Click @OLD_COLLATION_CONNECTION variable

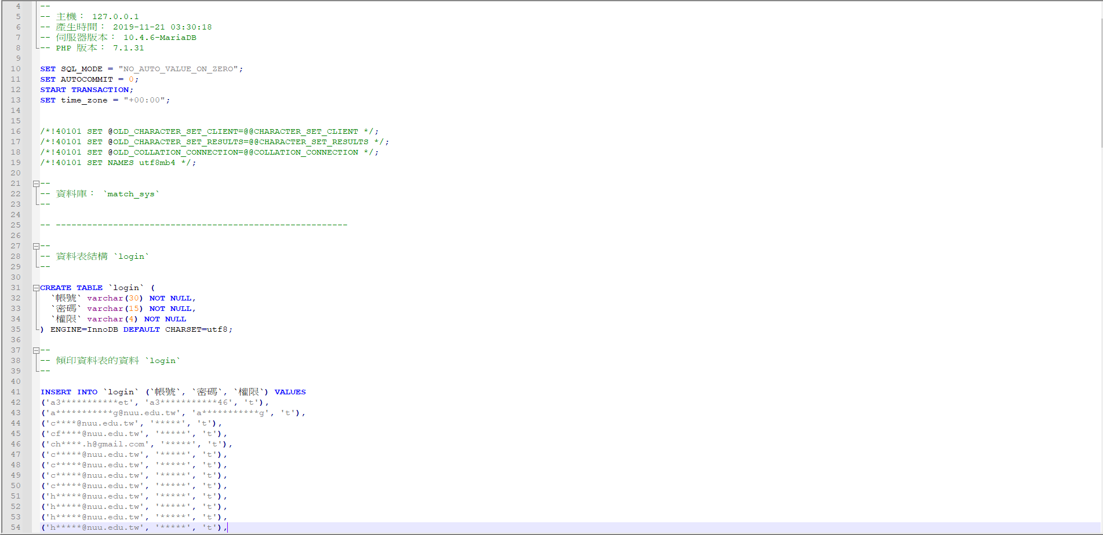pyautogui.click(x=173, y=152)
